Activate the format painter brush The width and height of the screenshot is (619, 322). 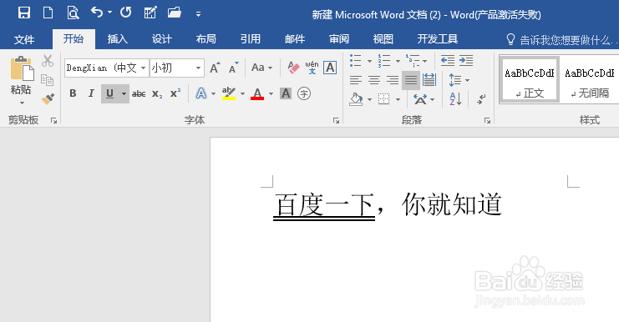click(48, 98)
